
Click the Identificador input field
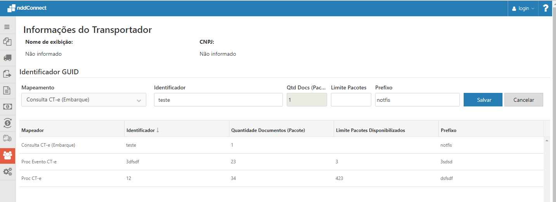coord(218,99)
